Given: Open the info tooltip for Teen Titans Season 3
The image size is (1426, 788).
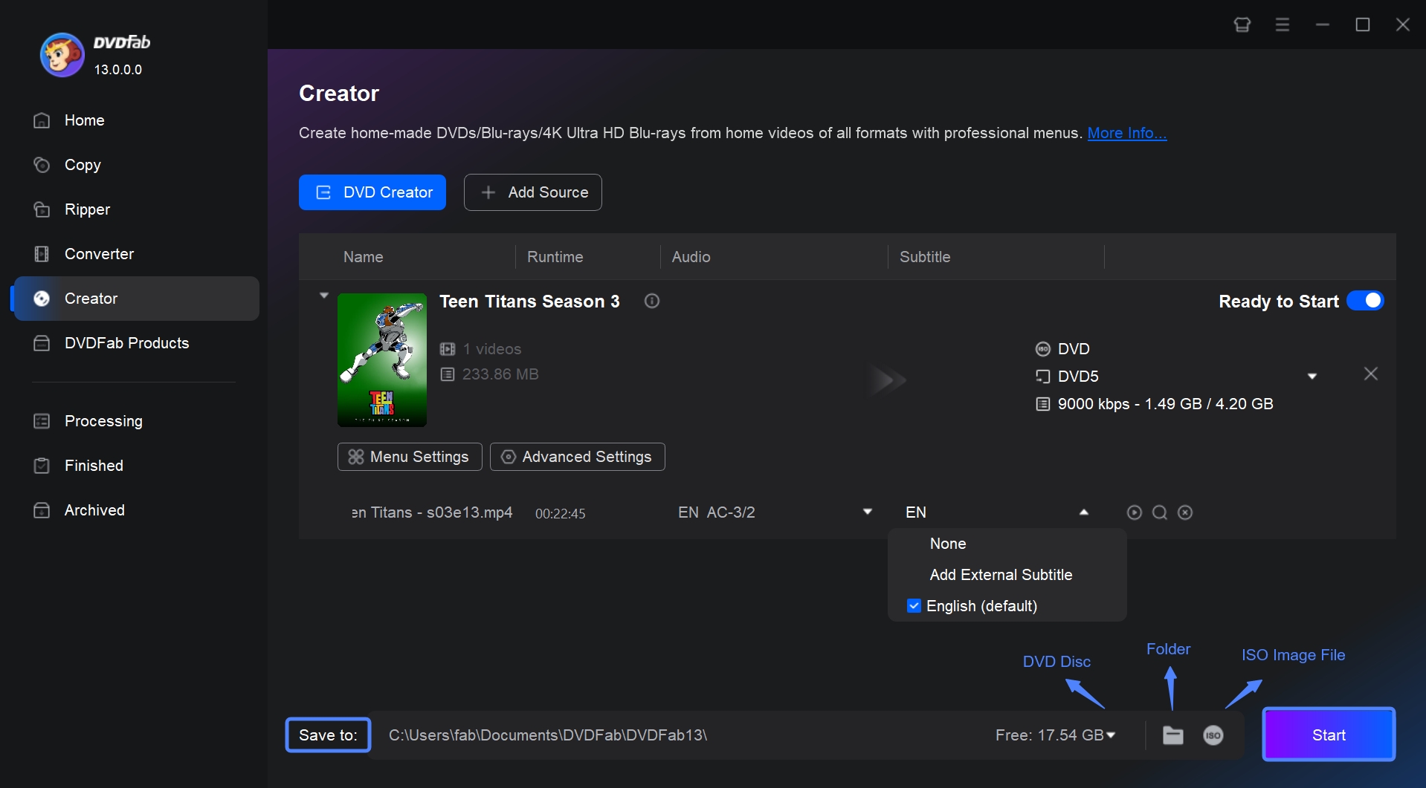Looking at the screenshot, I should click(652, 301).
